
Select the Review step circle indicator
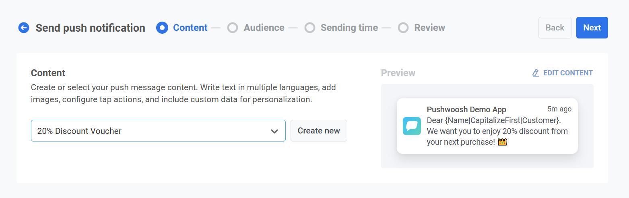pyautogui.click(x=403, y=28)
